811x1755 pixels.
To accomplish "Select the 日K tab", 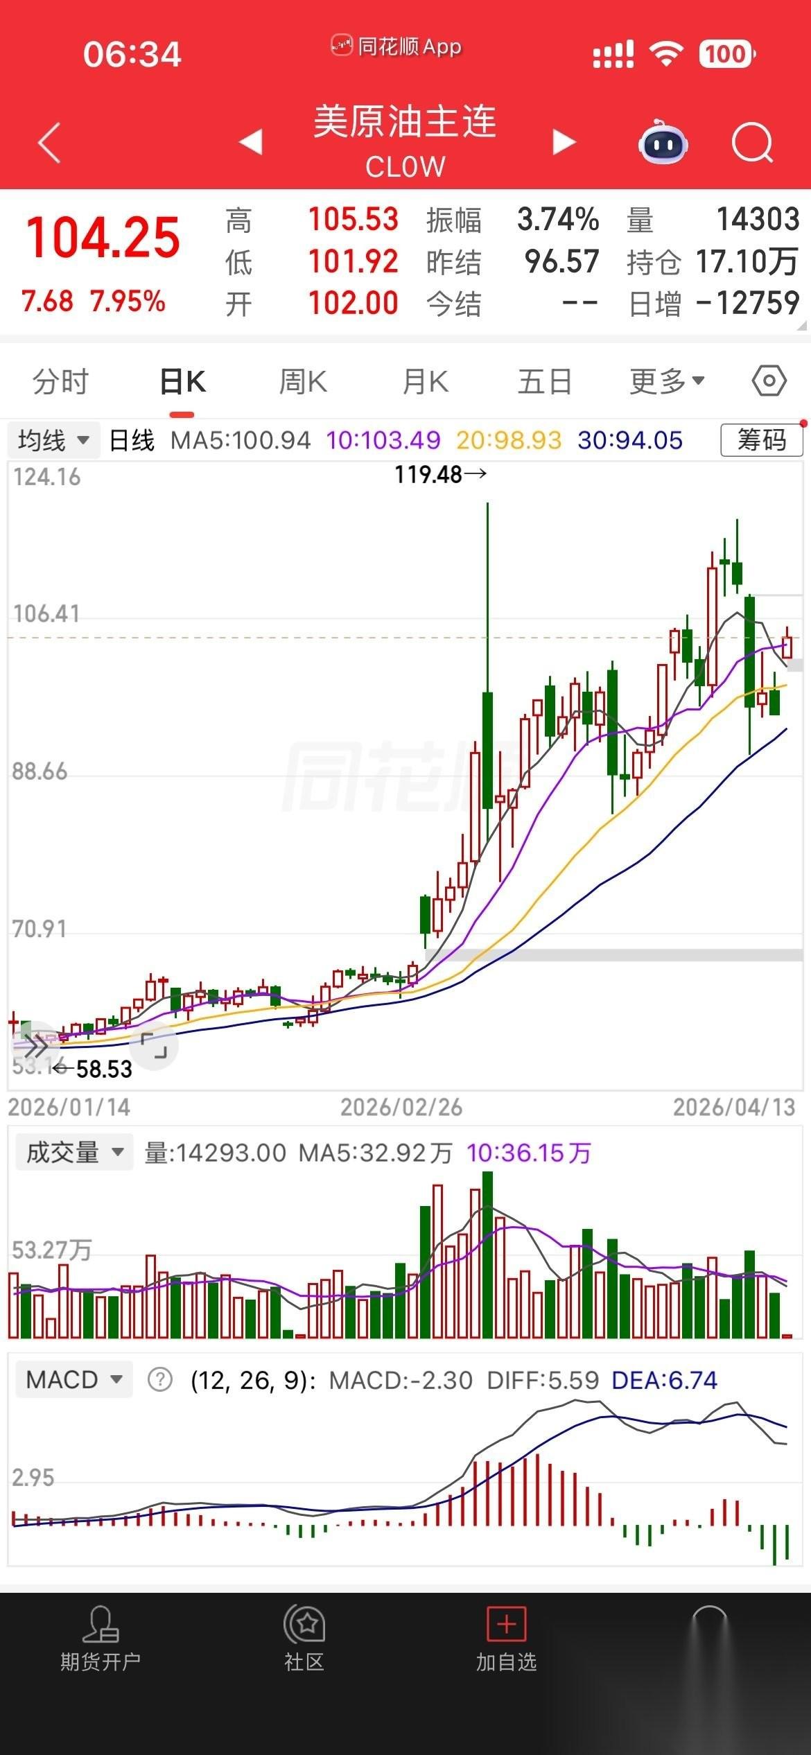I will [182, 382].
